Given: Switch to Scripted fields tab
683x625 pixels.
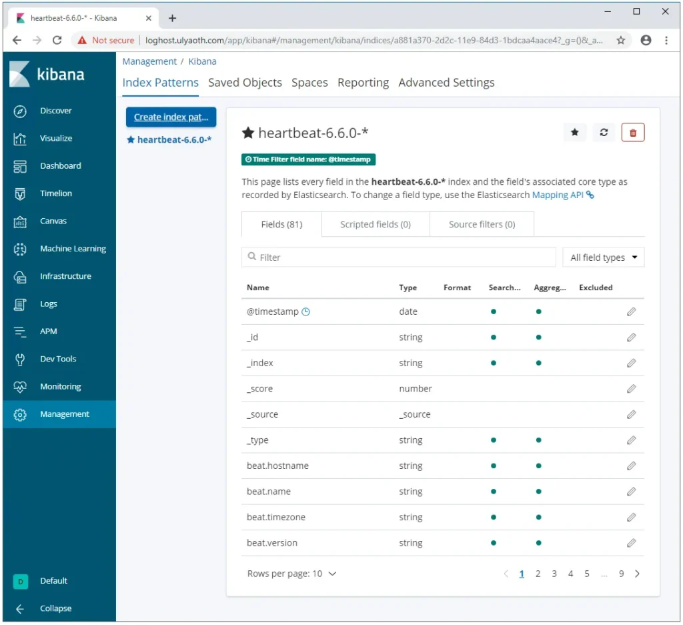Looking at the screenshot, I should [x=375, y=224].
